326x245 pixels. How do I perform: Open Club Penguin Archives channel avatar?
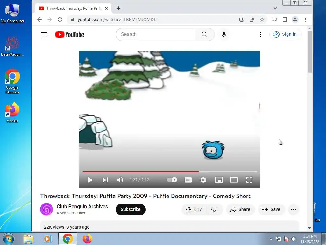(x=46, y=209)
